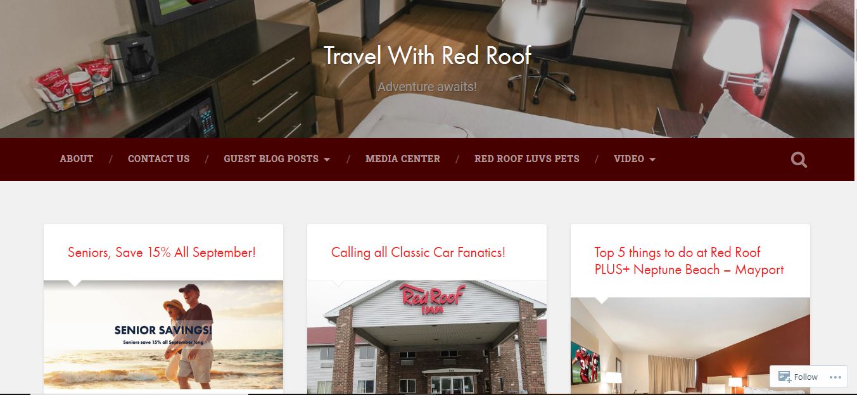Open the search magnifier icon
The image size is (857, 395).
point(799,160)
